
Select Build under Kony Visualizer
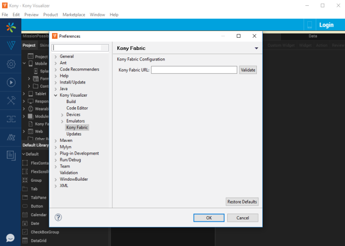point(71,101)
